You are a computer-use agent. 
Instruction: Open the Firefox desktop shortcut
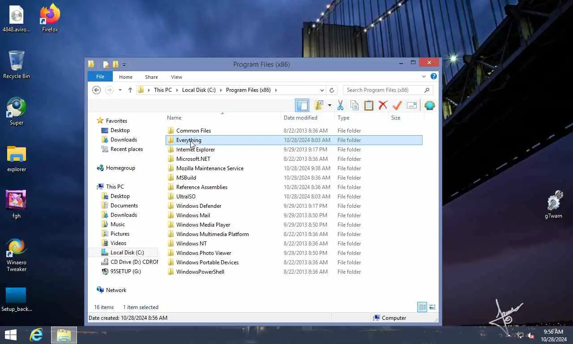(50, 18)
